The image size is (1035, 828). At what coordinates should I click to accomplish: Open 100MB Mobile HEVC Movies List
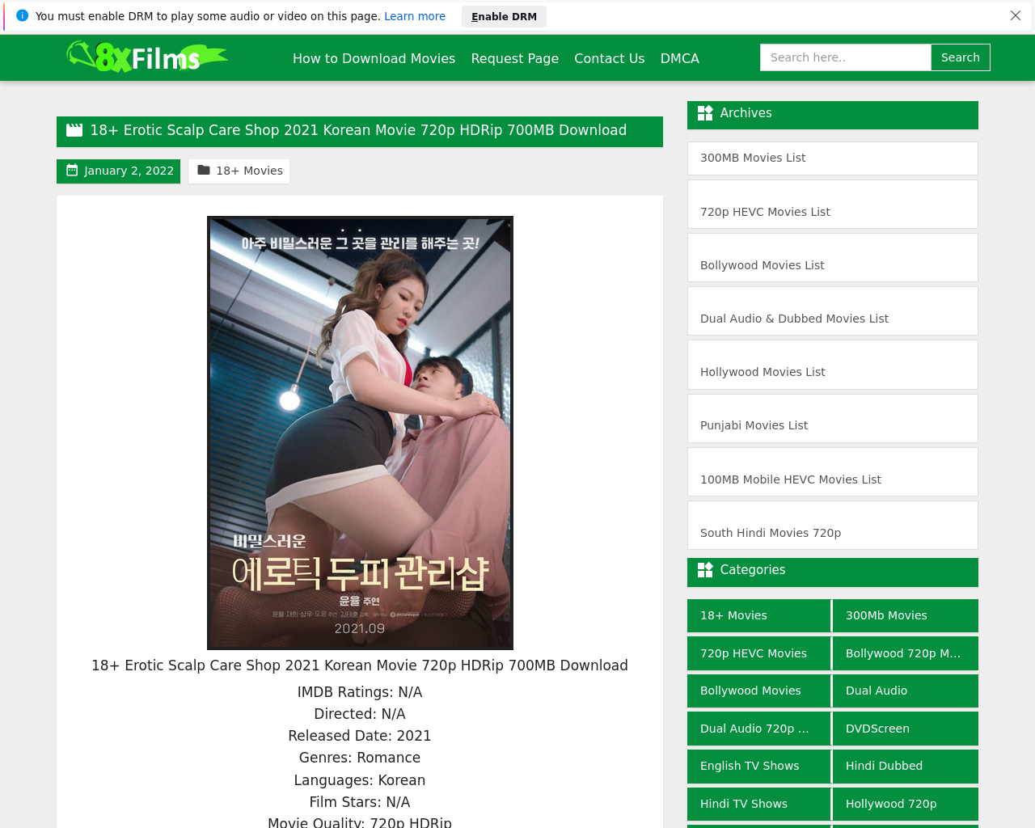(833, 471)
